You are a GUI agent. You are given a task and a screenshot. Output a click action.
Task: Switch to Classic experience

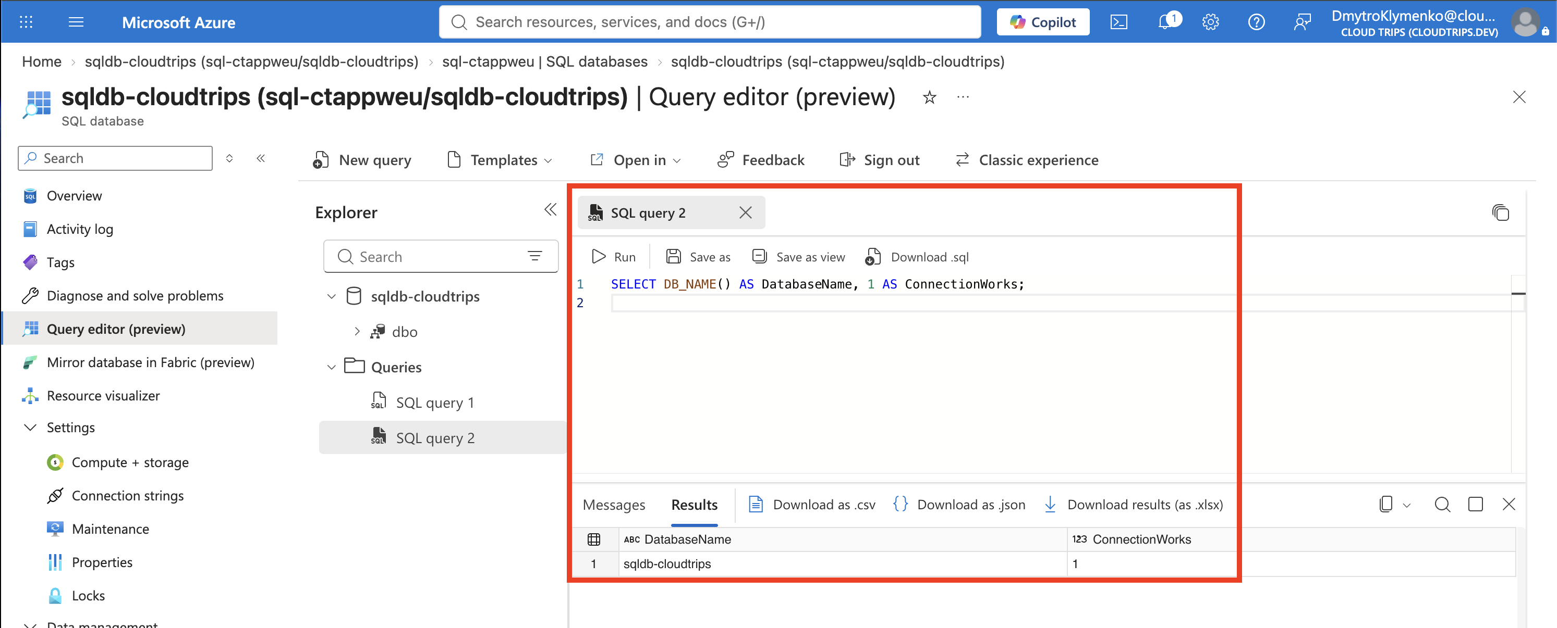[1026, 160]
